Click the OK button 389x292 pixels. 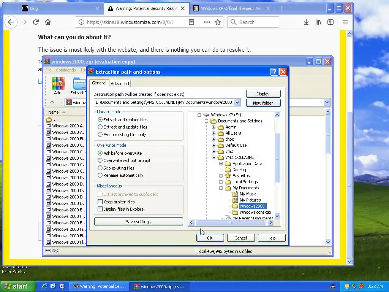tap(210, 238)
